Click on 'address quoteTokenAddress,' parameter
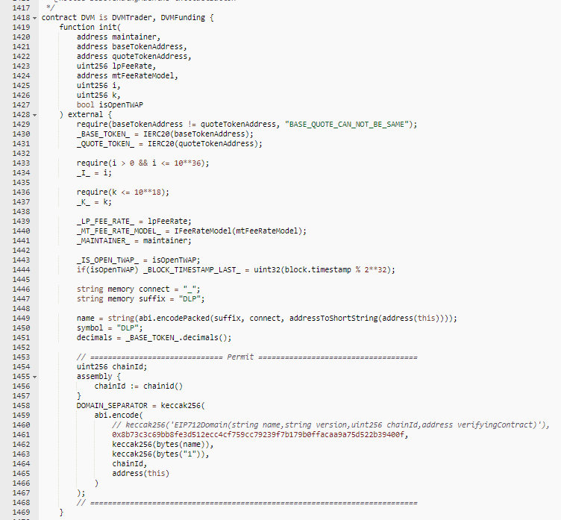561x520 pixels. pos(134,56)
